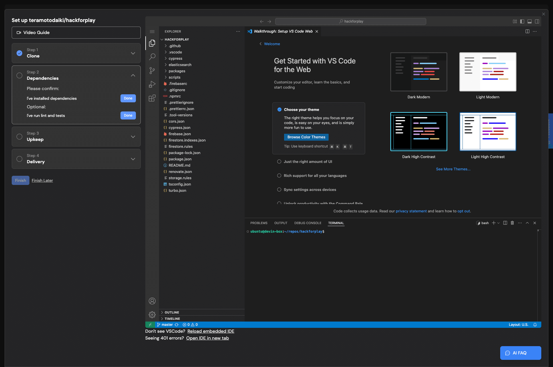Screen dimensions: 553x367
Task: Expand the Step 4 Delivery section chevron
Action: point(133,159)
